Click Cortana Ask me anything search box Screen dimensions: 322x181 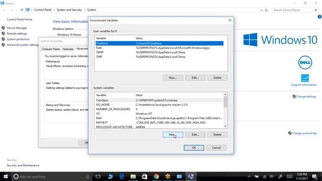(51, 176)
